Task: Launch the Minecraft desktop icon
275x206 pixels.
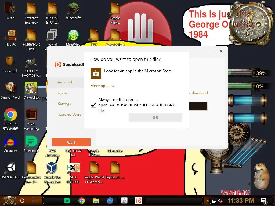Action: pos(73,10)
